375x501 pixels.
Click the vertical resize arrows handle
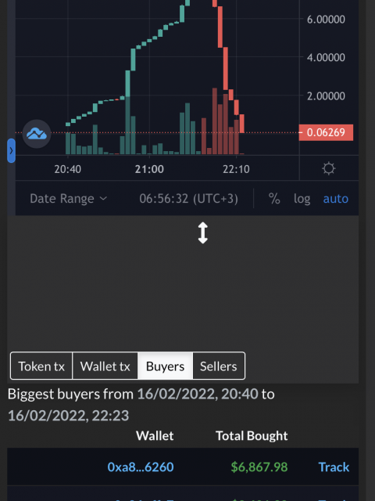coord(203,233)
